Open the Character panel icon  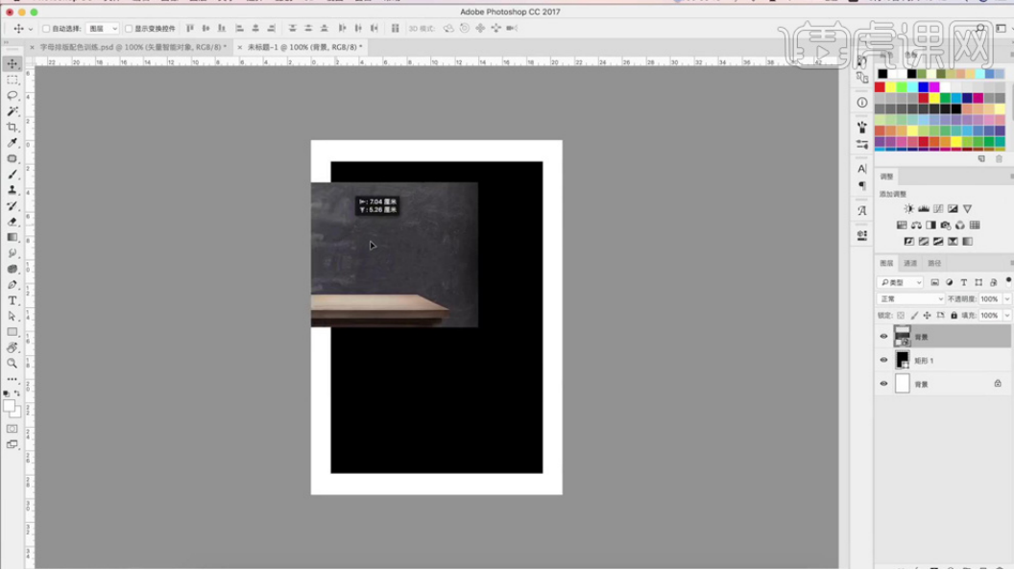[x=862, y=169]
